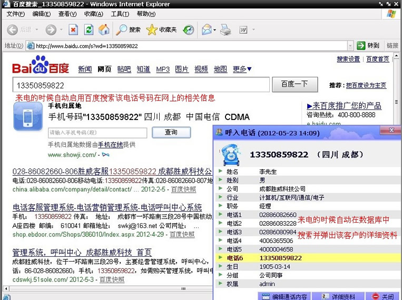This screenshot has width=402, height=300.
Task: Expand the address bar URL dropdown
Action: [x=350, y=46]
